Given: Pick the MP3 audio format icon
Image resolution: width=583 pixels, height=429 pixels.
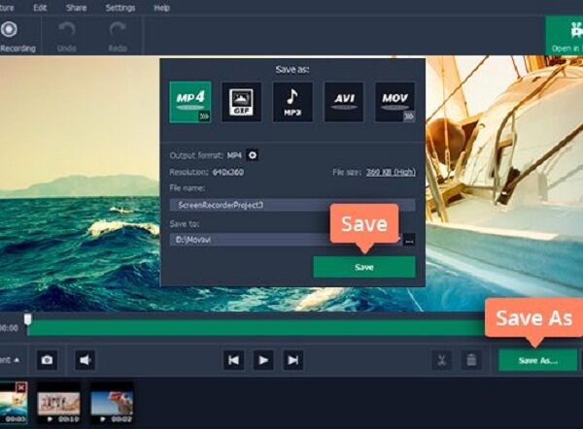Looking at the screenshot, I should point(292,101).
